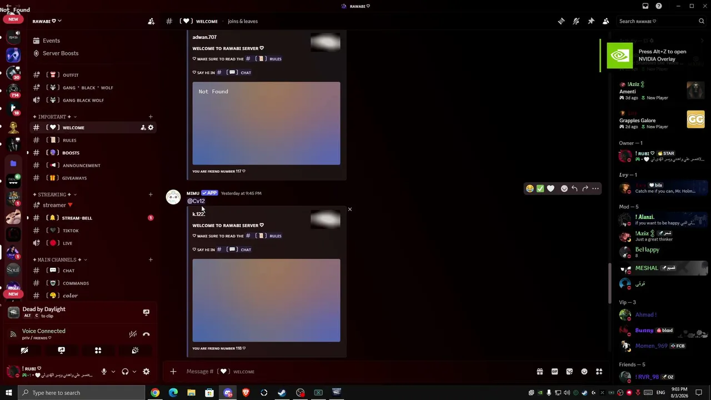Open the Help icon in title bar

(x=659, y=6)
